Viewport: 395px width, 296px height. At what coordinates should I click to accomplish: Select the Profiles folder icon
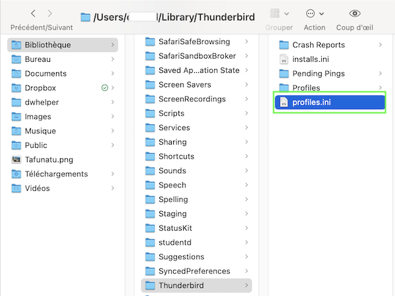point(284,87)
